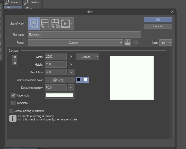Delete preset trash icon
This screenshot has height=149, width=186.
coord(135,42)
